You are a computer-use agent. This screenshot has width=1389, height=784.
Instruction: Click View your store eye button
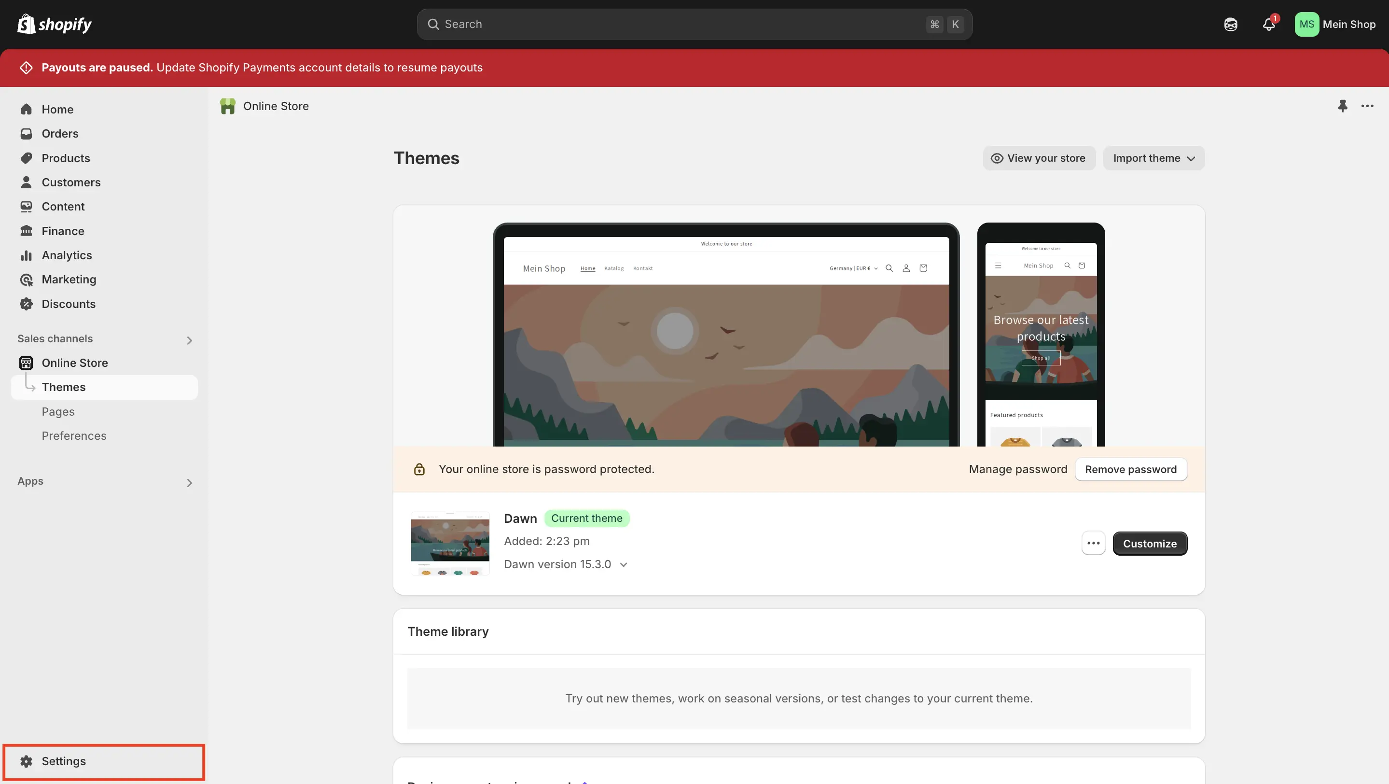[x=1039, y=158]
